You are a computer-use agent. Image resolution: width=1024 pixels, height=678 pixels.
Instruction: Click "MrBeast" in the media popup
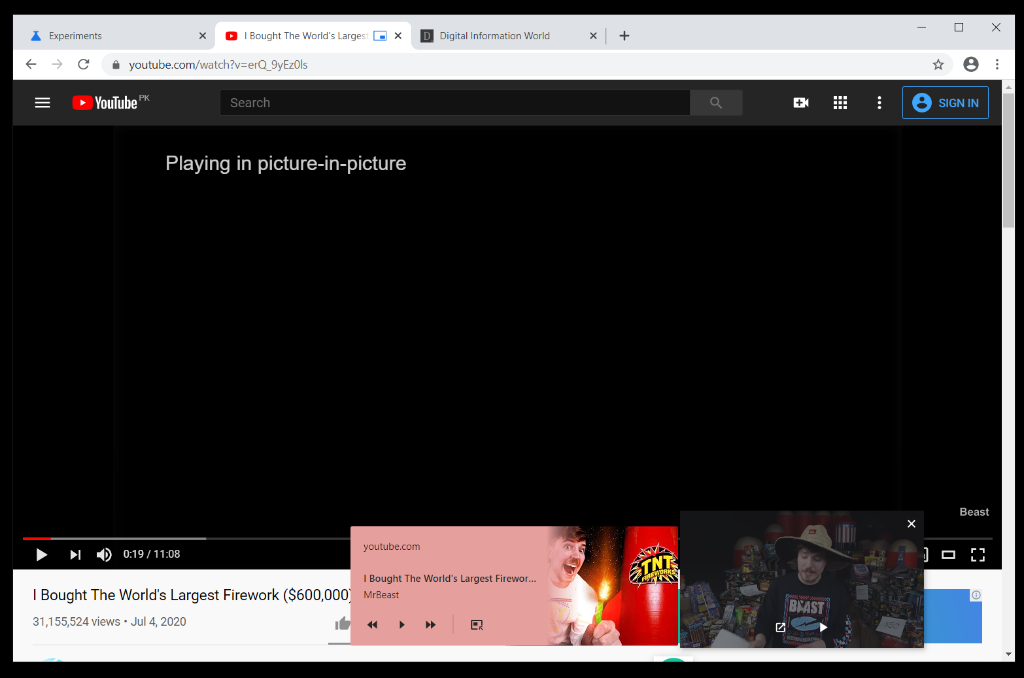381,595
